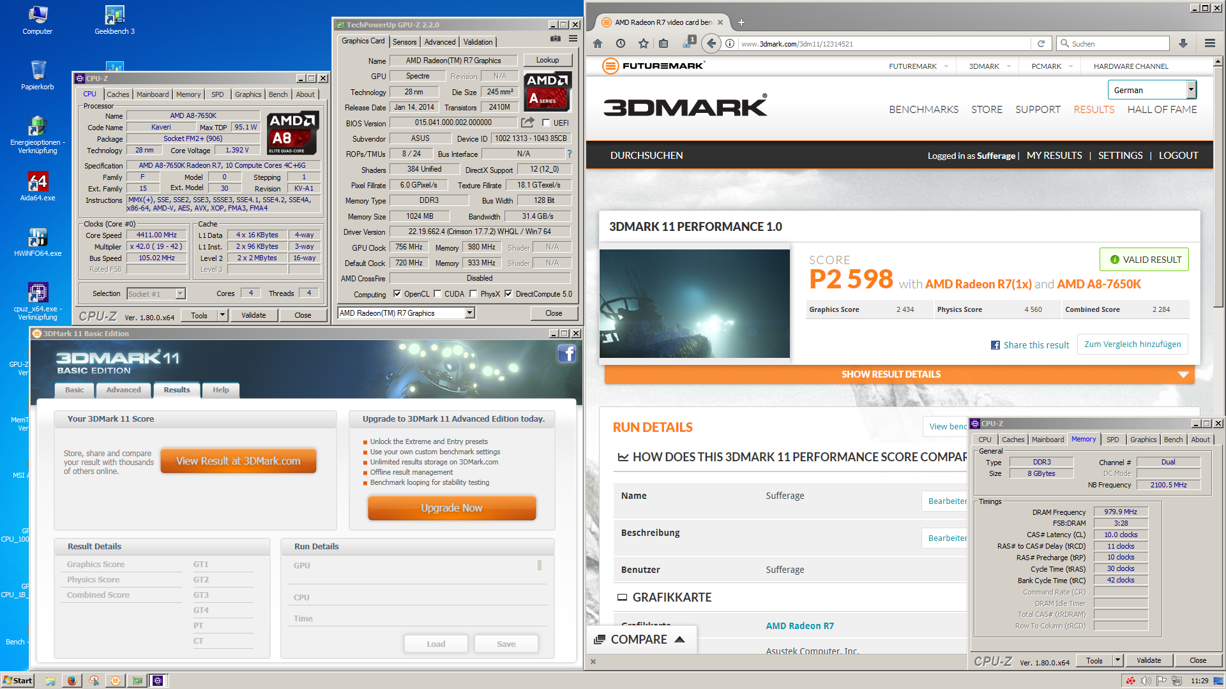Open the Energieoptionen shortcut on desktop
This screenshot has width=1226, height=689.
37,135
